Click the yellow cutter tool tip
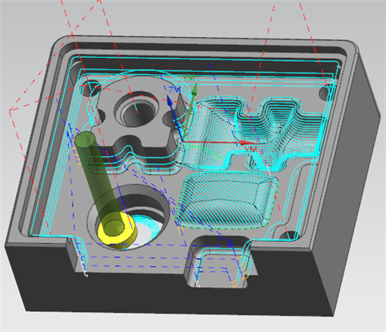 (117, 231)
